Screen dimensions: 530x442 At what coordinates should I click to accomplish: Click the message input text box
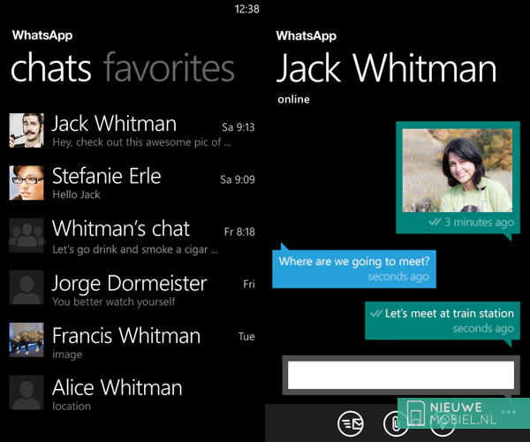click(401, 375)
